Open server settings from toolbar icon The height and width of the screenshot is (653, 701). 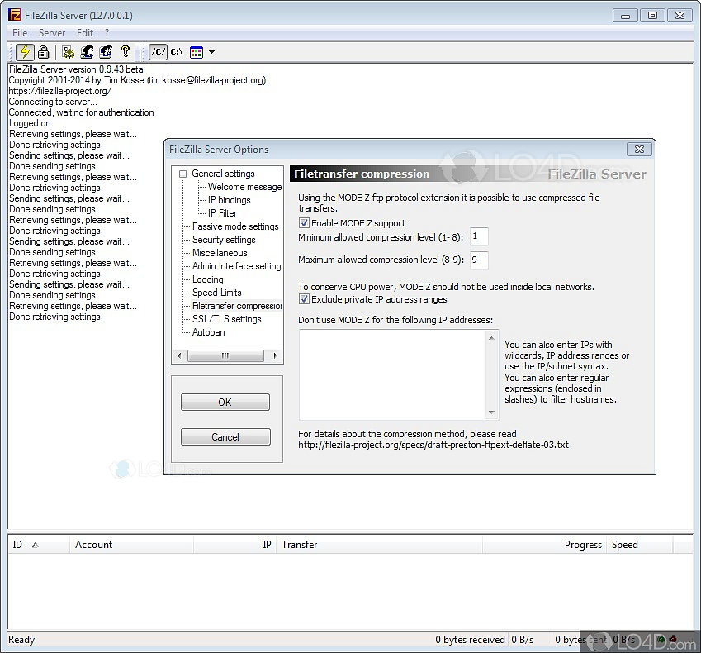click(69, 52)
